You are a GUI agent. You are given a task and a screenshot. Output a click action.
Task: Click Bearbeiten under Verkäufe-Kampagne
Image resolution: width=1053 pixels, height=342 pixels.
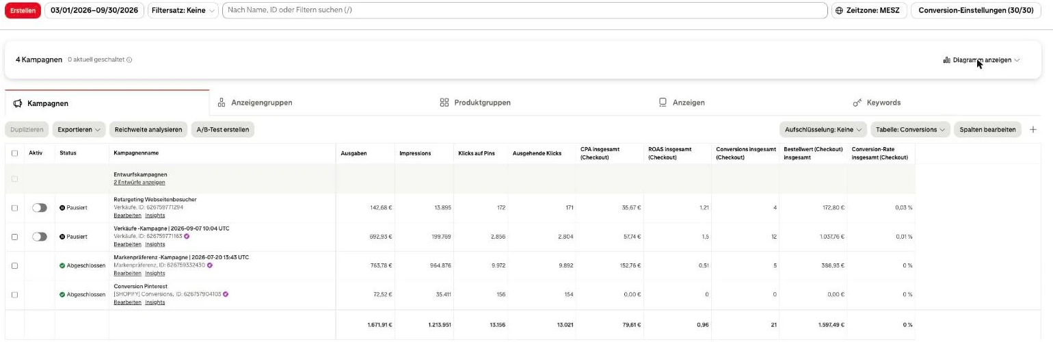127,244
